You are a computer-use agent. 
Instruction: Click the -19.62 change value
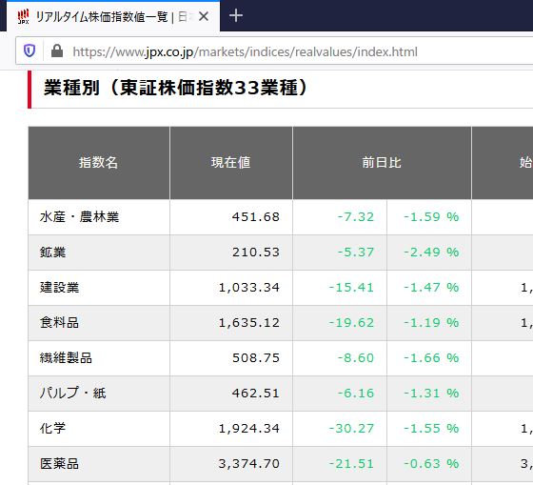pos(351,323)
